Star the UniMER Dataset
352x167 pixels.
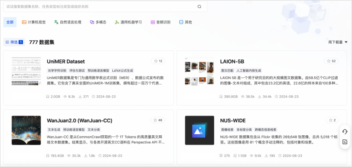point(158,61)
